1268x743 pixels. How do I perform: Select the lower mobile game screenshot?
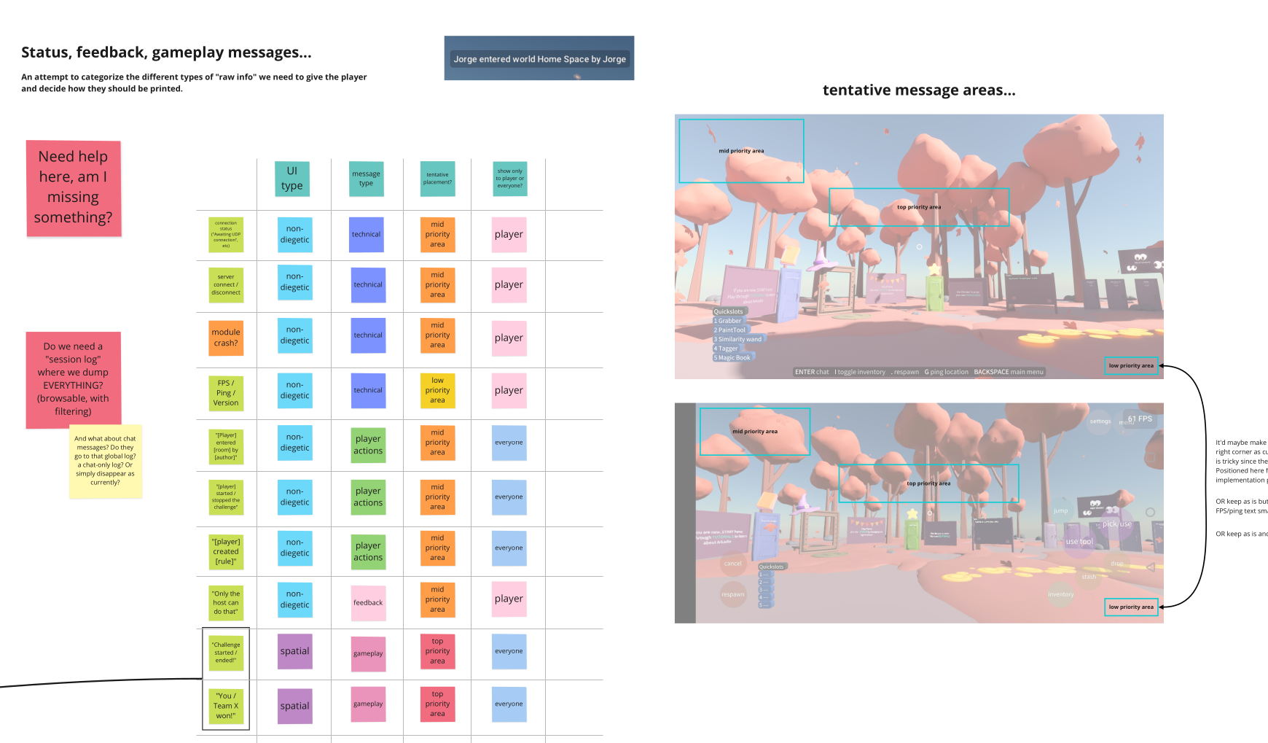pyautogui.click(x=919, y=513)
